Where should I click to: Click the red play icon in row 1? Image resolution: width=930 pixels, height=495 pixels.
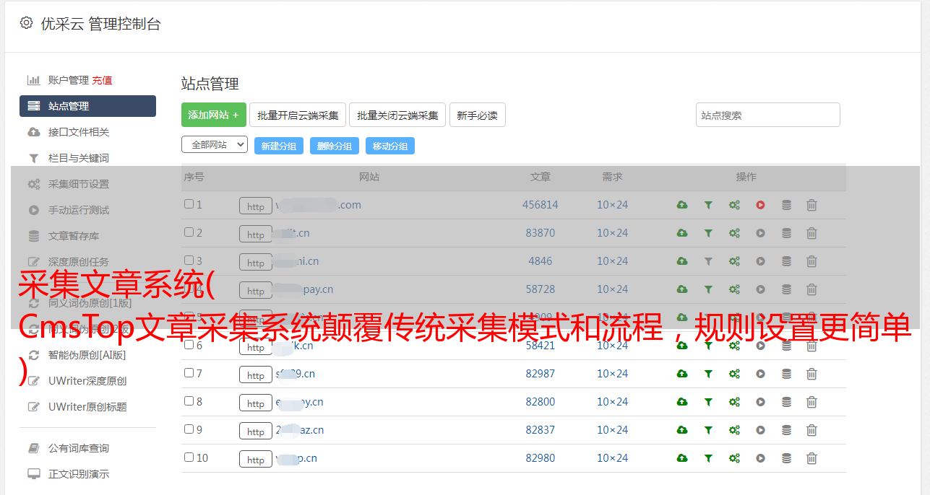coord(760,205)
